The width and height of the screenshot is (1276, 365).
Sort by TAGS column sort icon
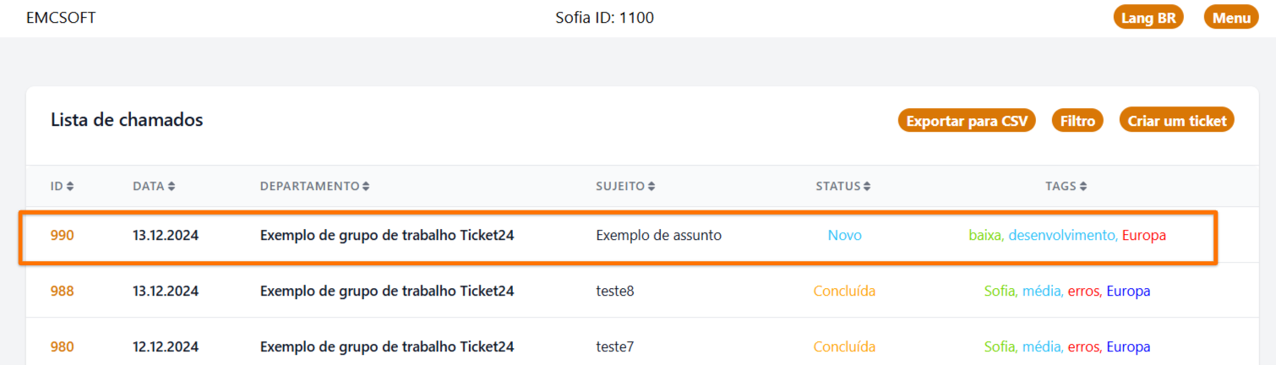(x=1083, y=186)
